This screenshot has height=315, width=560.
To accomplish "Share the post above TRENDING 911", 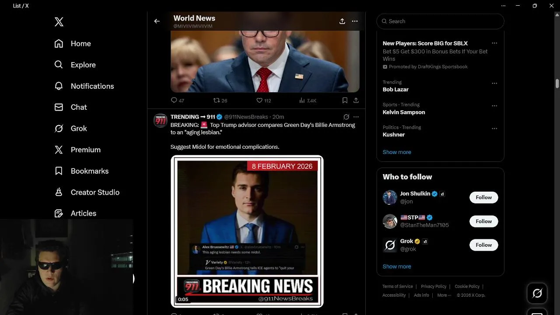I will (x=356, y=101).
